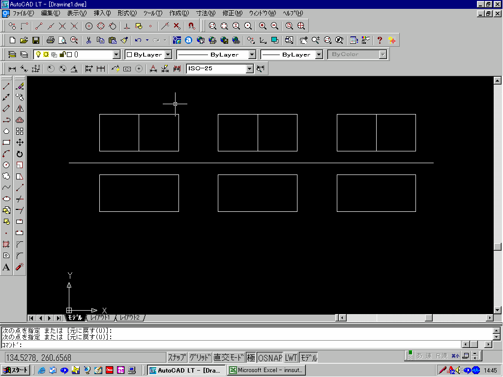
Task: Select the Arc draw tool
Action: pyautogui.click(x=6, y=154)
